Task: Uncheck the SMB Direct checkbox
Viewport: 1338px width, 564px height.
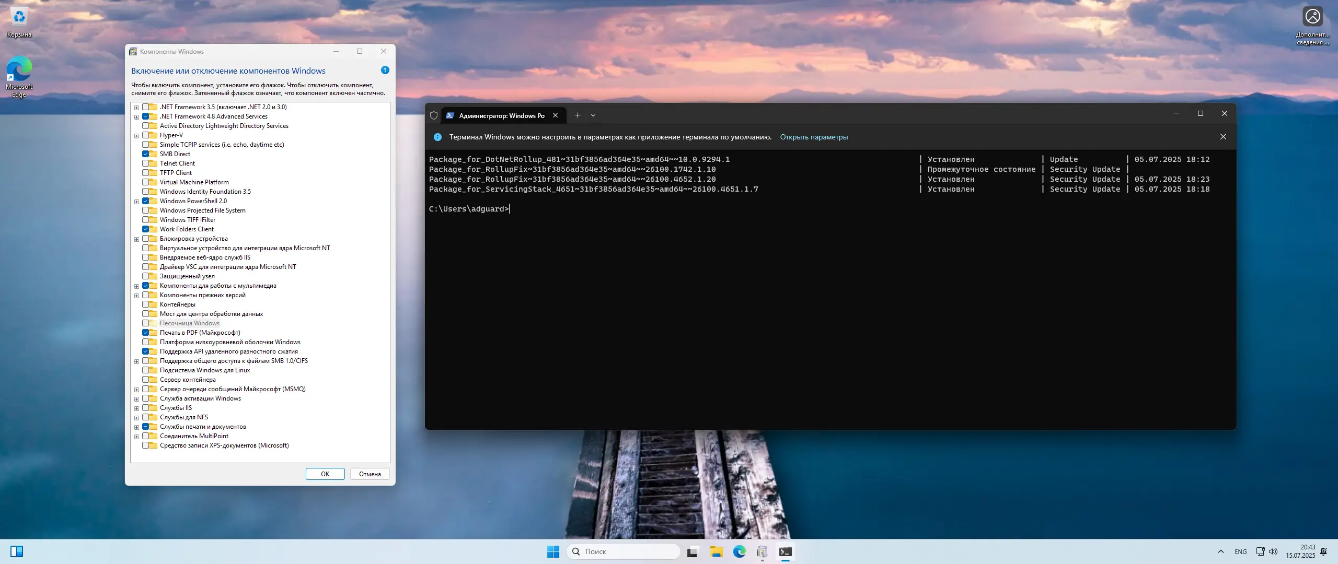Action: click(146, 154)
